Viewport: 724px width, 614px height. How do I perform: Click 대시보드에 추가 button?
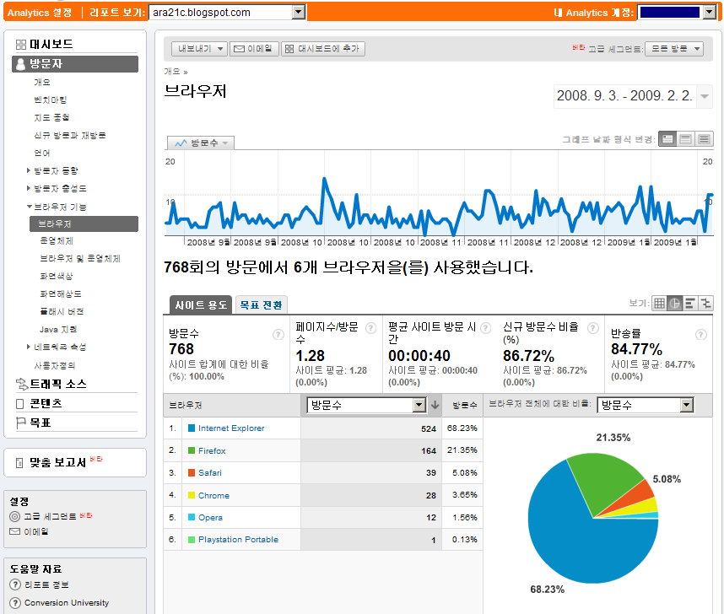(x=322, y=48)
